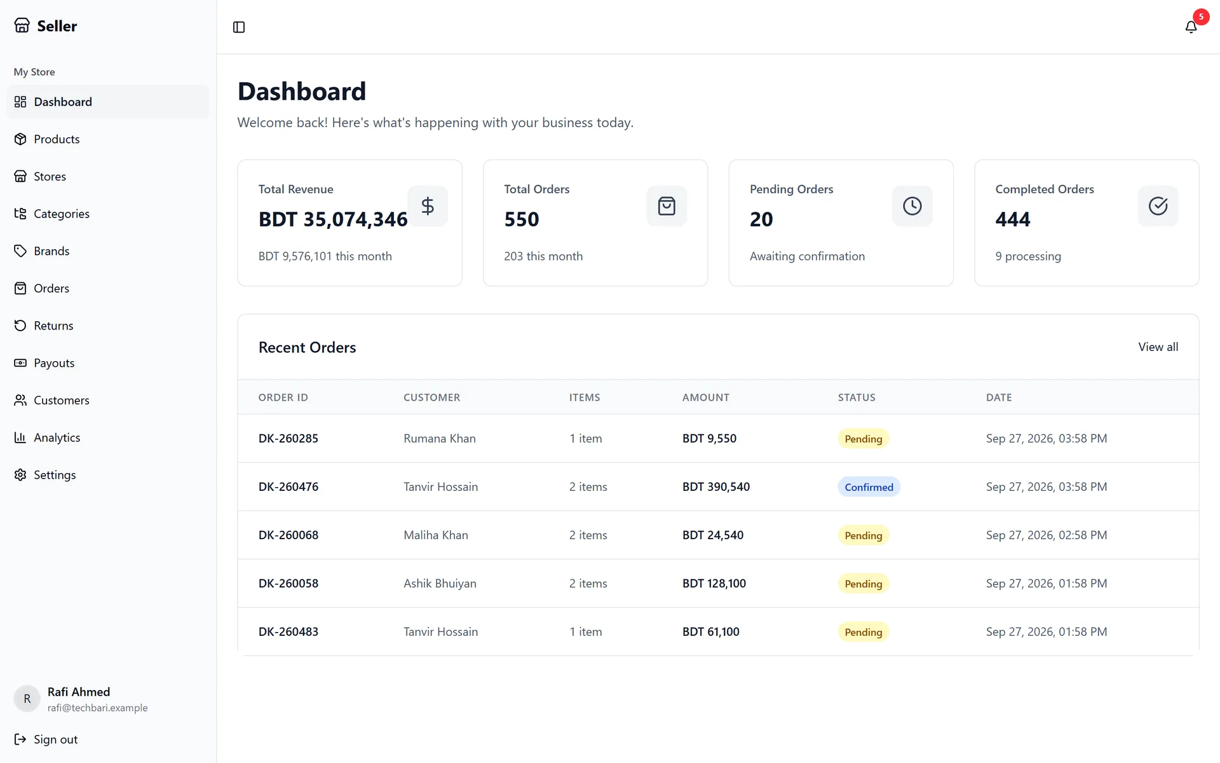Click the Customers people icon in sidebar
This screenshot has height=763, width=1220.
[x=20, y=400]
